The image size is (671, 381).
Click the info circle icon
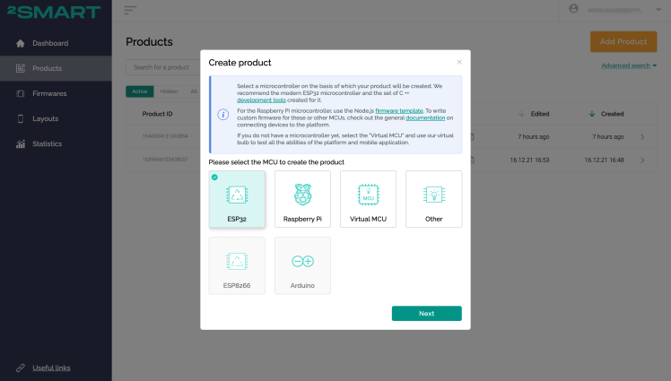point(222,115)
